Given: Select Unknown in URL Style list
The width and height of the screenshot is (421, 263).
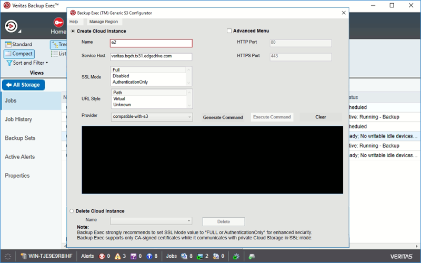Looking at the screenshot, I should [x=149, y=105].
